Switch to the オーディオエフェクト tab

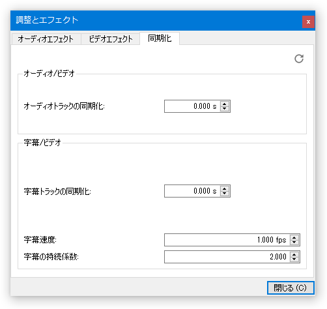pyautogui.click(x=46, y=39)
